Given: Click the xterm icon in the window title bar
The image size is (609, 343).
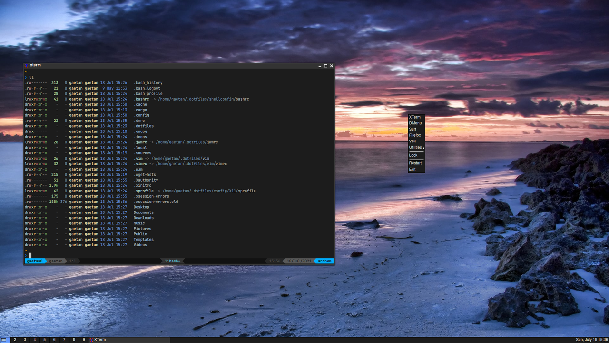Looking at the screenshot, I should pos(27,66).
